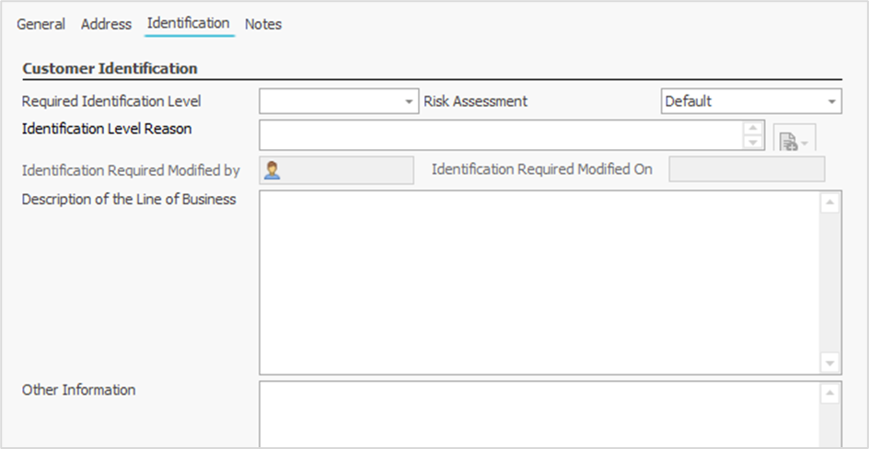This screenshot has width=869, height=449.
Task: Click scroll up arrow in Other Information box
Action: (x=829, y=394)
